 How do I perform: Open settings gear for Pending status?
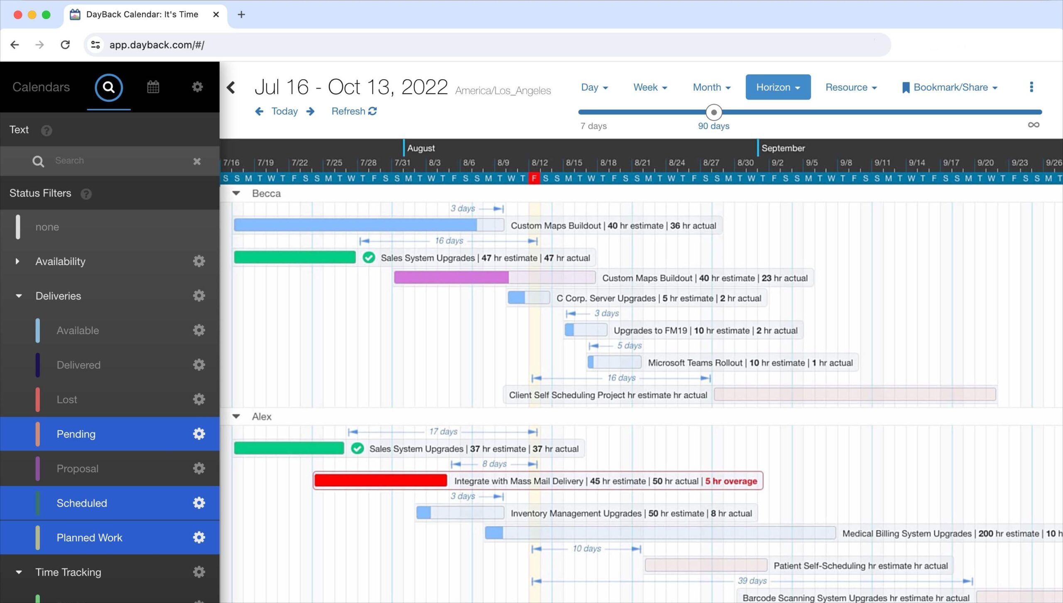click(x=199, y=434)
